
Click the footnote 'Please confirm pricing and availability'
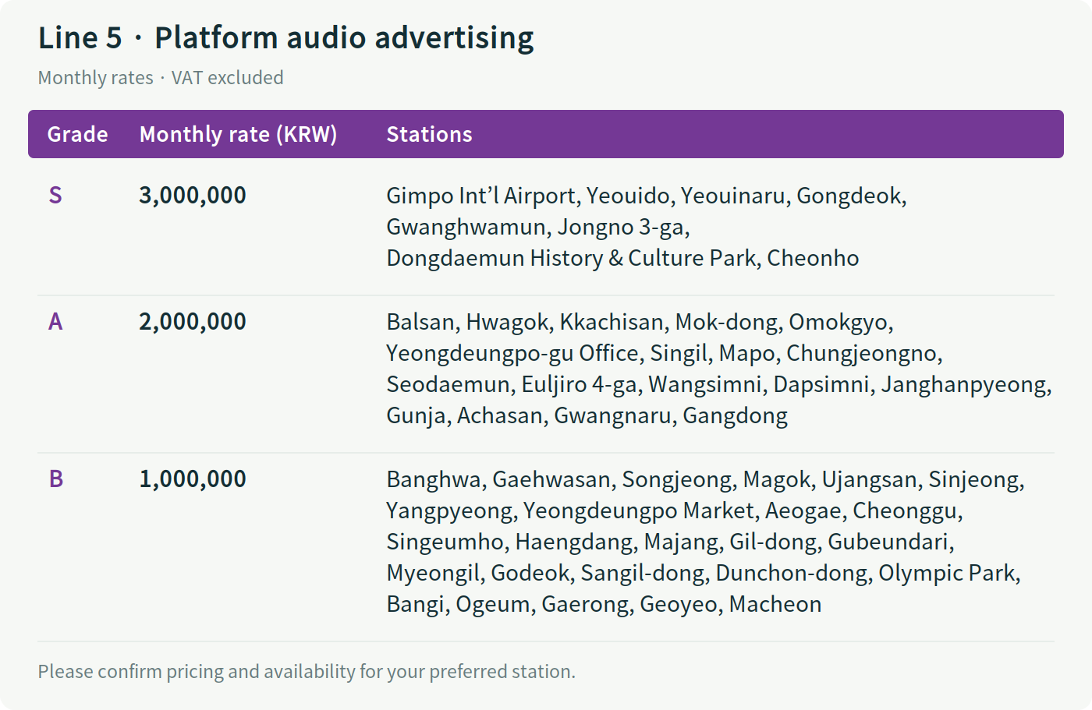point(307,672)
